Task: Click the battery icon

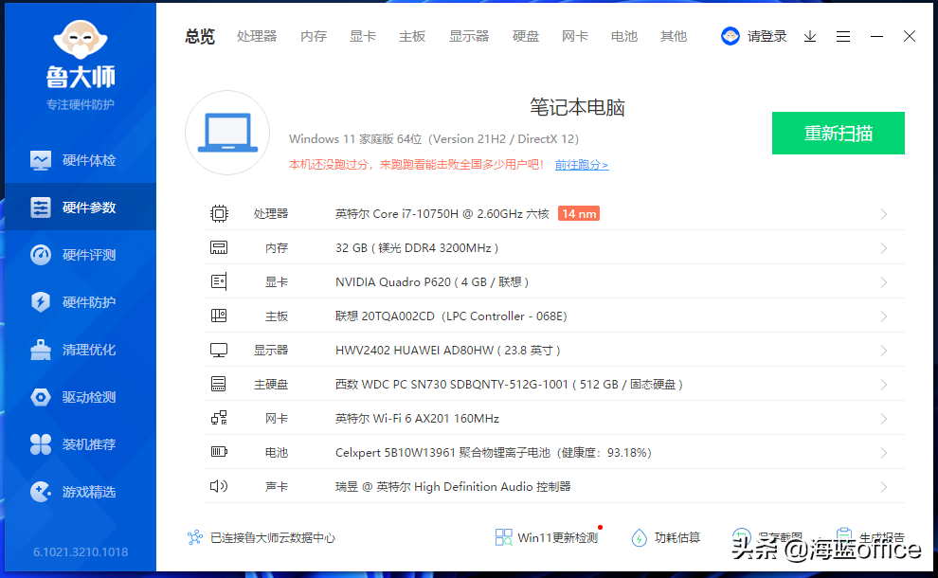Action: 219,452
